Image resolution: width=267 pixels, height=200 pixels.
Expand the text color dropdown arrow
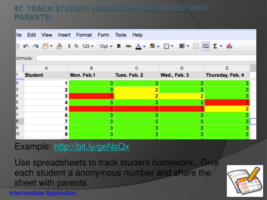[x=144, y=46]
